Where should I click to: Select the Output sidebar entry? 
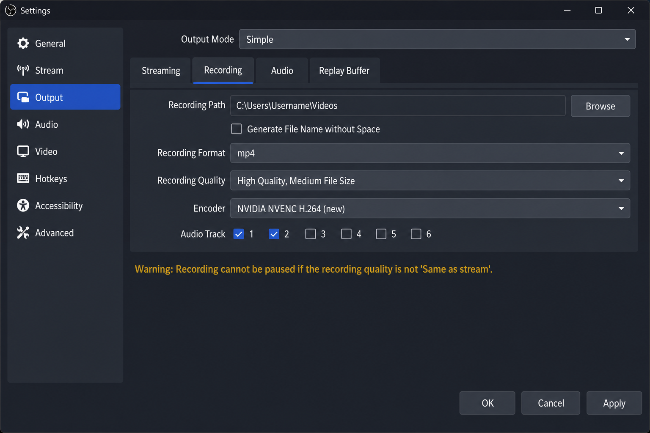[x=65, y=97]
